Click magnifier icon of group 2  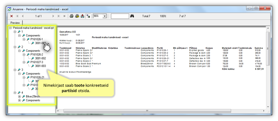click(19, 47)
